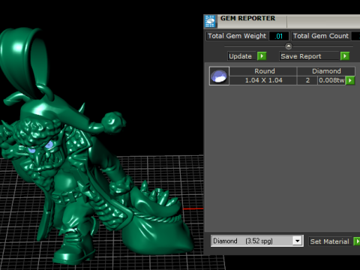Click the green arrow beside Set Material

(x=357, y=241)
